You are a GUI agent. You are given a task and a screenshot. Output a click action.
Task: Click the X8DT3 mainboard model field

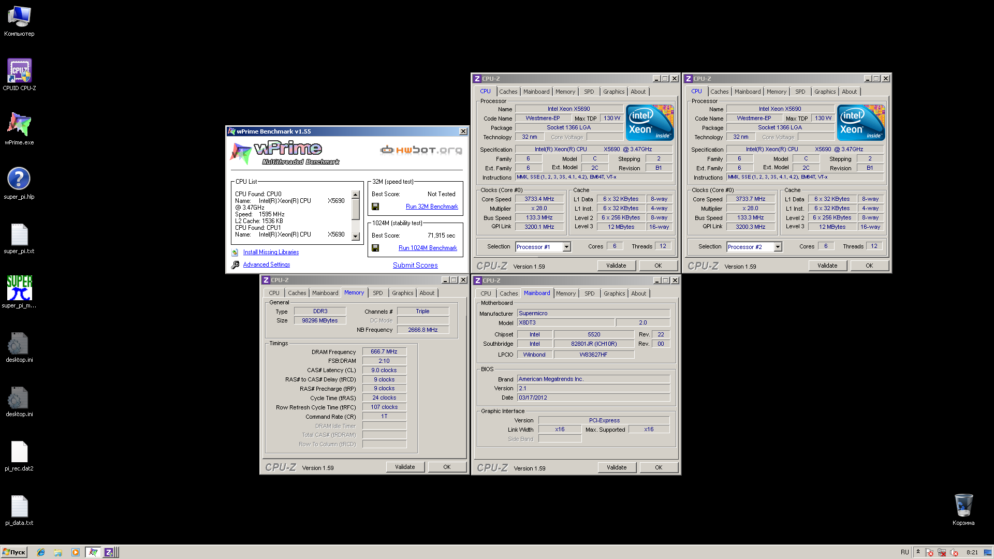(x=566, y=322)
